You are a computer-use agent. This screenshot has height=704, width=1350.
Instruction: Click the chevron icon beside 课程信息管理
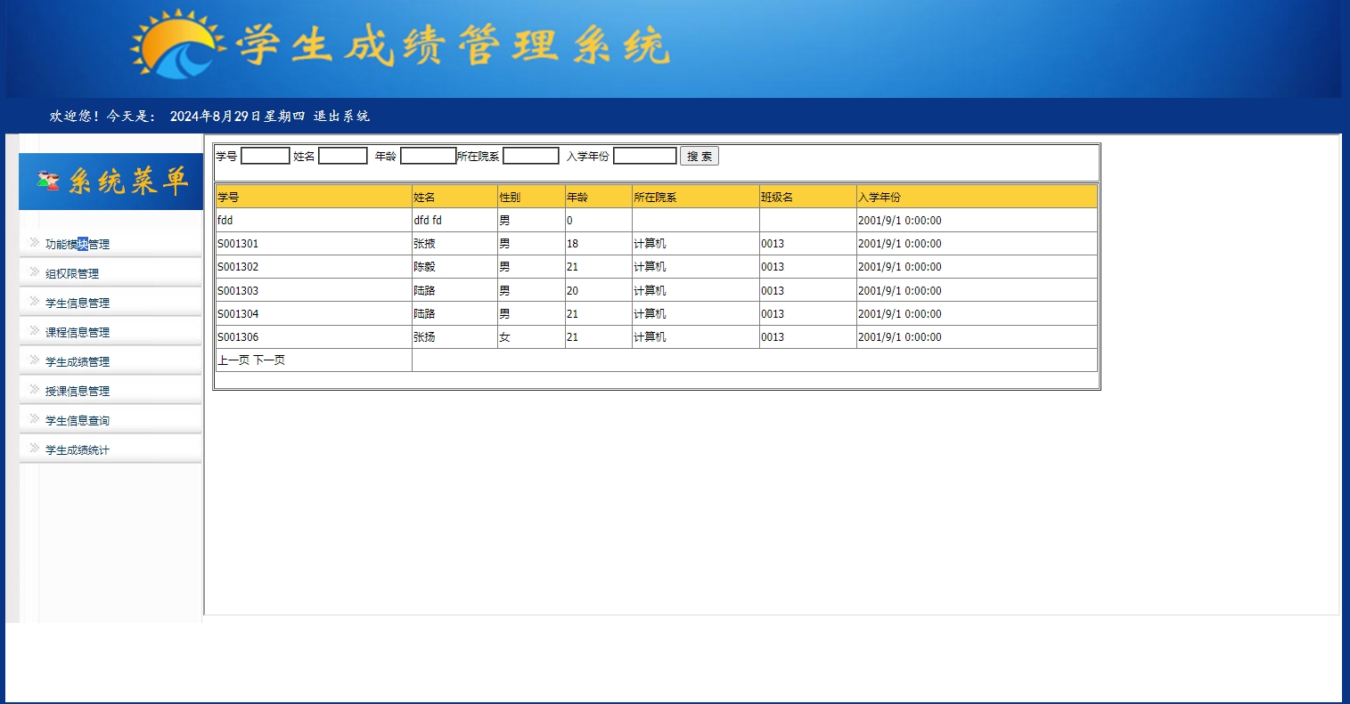[34, 330]
